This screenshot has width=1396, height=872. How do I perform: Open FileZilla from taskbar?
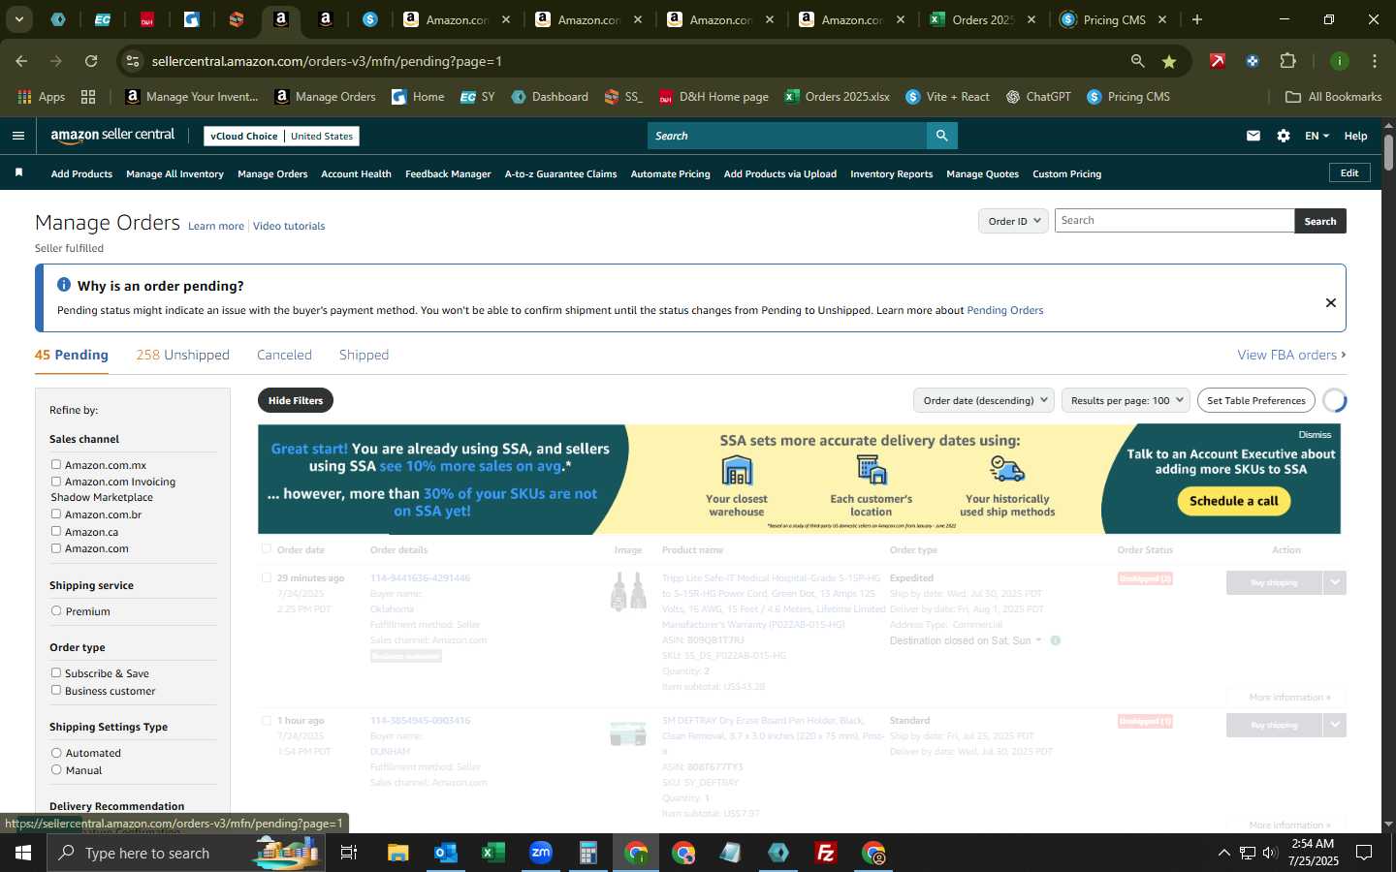click(x=826, y=853)
